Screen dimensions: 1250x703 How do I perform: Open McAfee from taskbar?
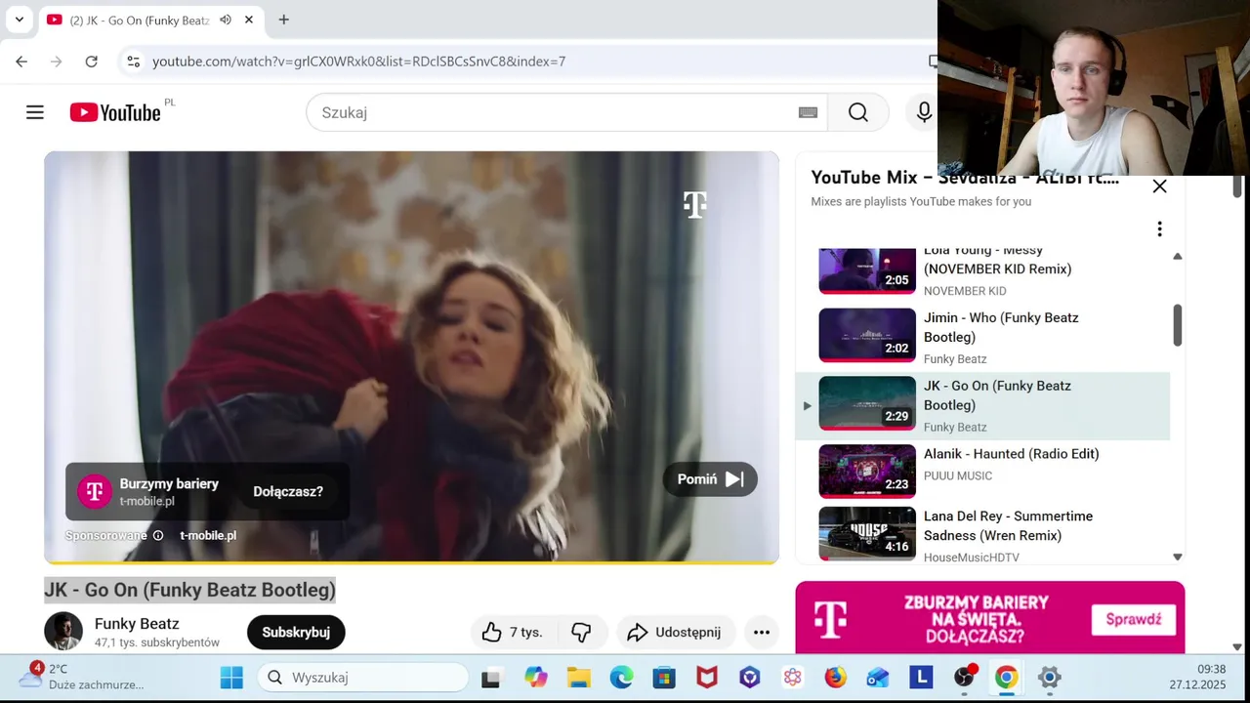tap(707, 678)
